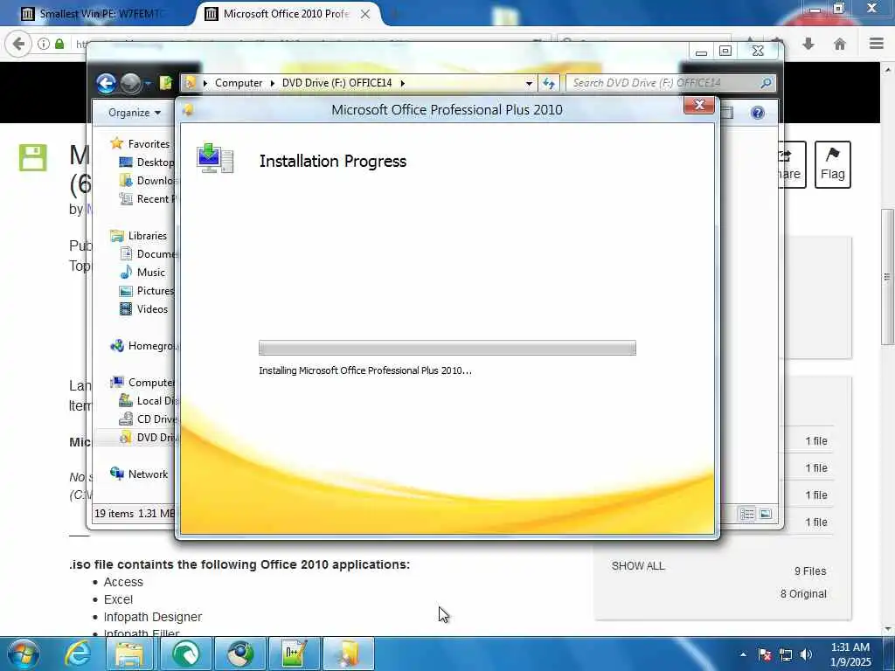This screenshot has height=671, width=895.
Task: Click the 8 Original link
Action: coord(803,594)
